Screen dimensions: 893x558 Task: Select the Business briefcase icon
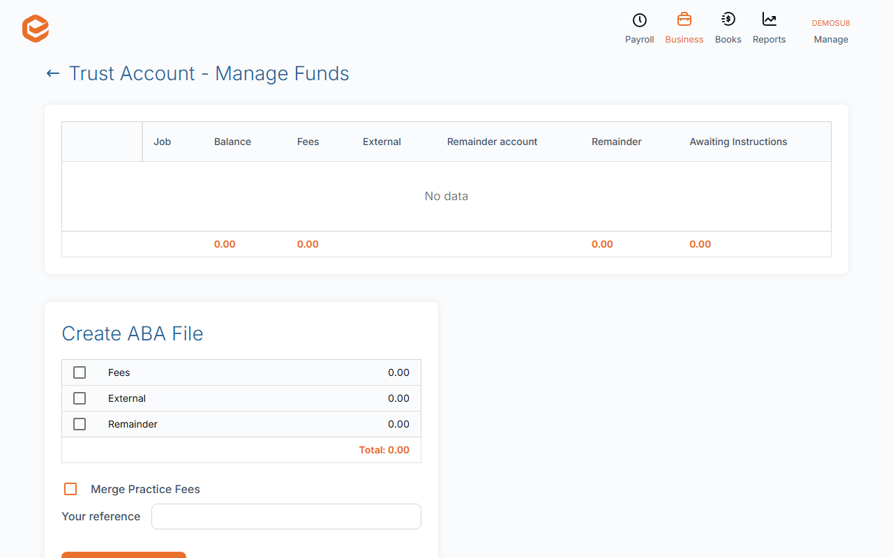coord(684,20)
